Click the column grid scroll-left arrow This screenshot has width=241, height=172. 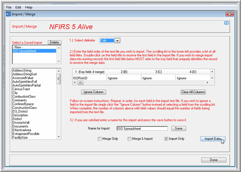pos(75,83)
